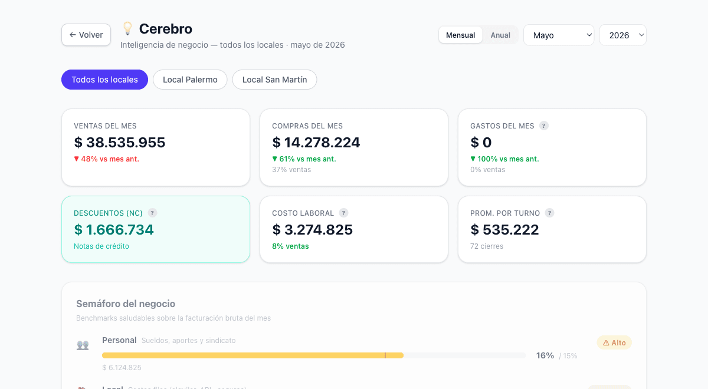Click the $ 14.278.224 purchases value

coord(316,143)
